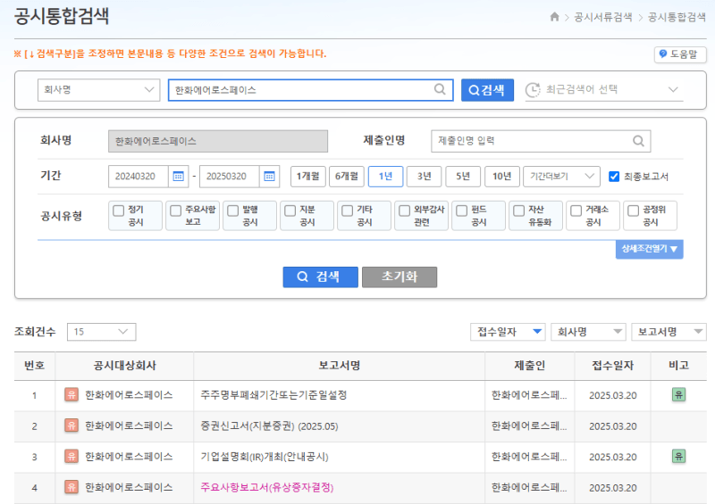Image resolution: width=715 pixels, height=504 pixels.
Task: Click the 제출인 cell in row 3
Action: point(529,457)
